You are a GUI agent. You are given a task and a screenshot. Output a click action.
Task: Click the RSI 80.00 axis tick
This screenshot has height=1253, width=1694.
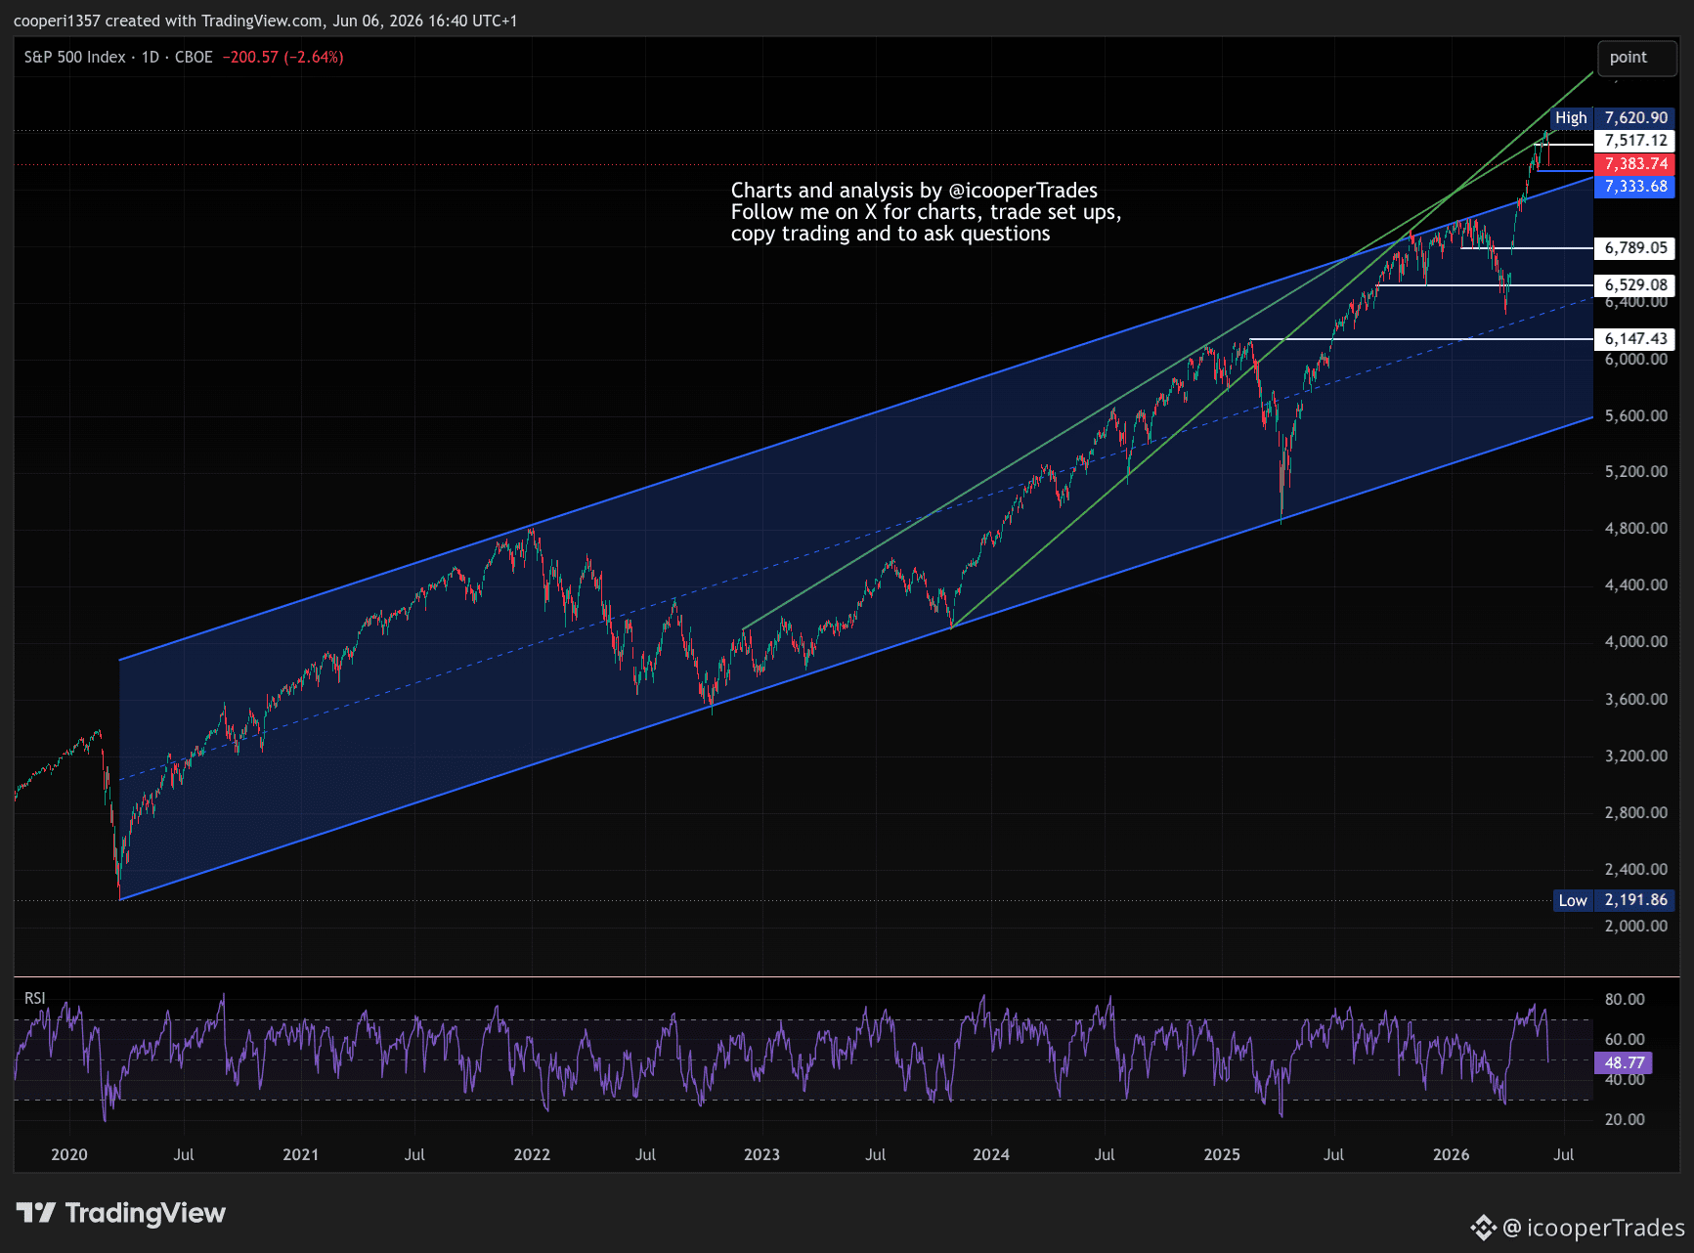click(x=1625, y=1000)
